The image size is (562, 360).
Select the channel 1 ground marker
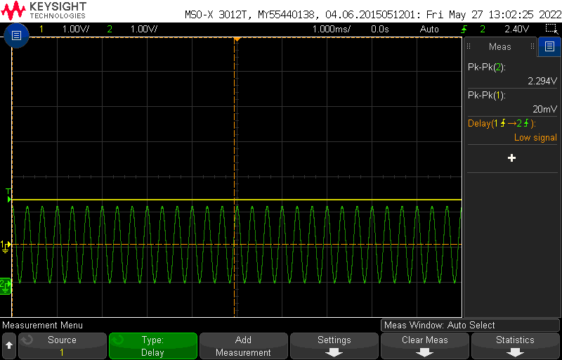[5, 245]
